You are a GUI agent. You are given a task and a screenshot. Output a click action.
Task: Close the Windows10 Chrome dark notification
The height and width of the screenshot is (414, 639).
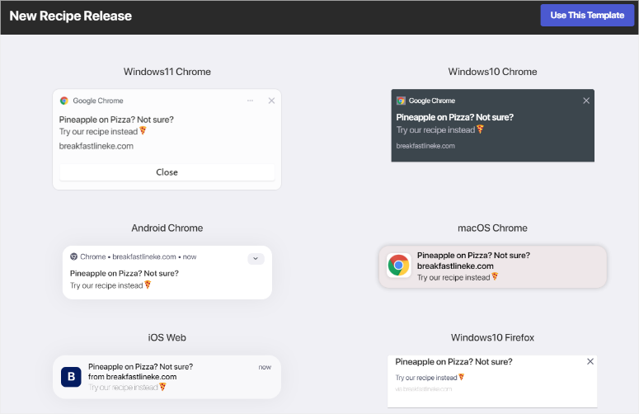586,101
